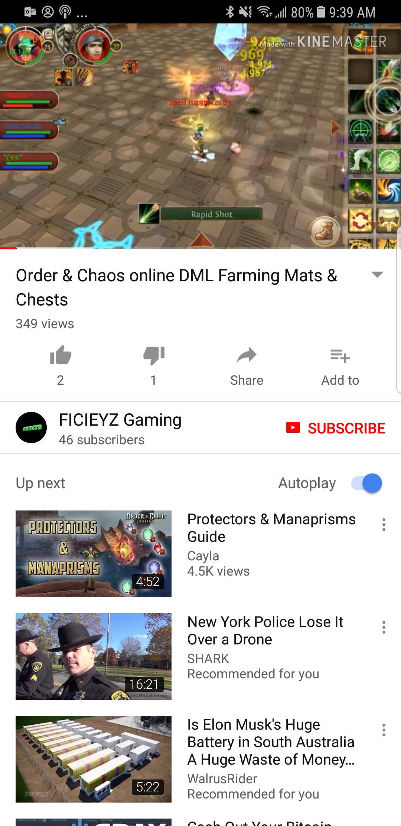Screen dimensions: 401x826
Task: Toggle the Autoplay switch off
Action: 367,483
